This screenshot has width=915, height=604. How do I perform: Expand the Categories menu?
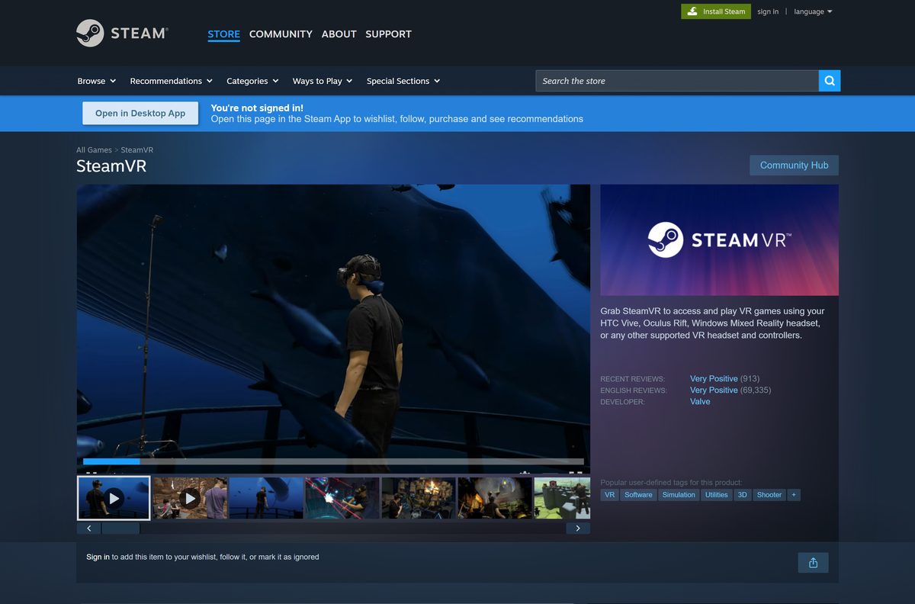click(x=252, y=81)
